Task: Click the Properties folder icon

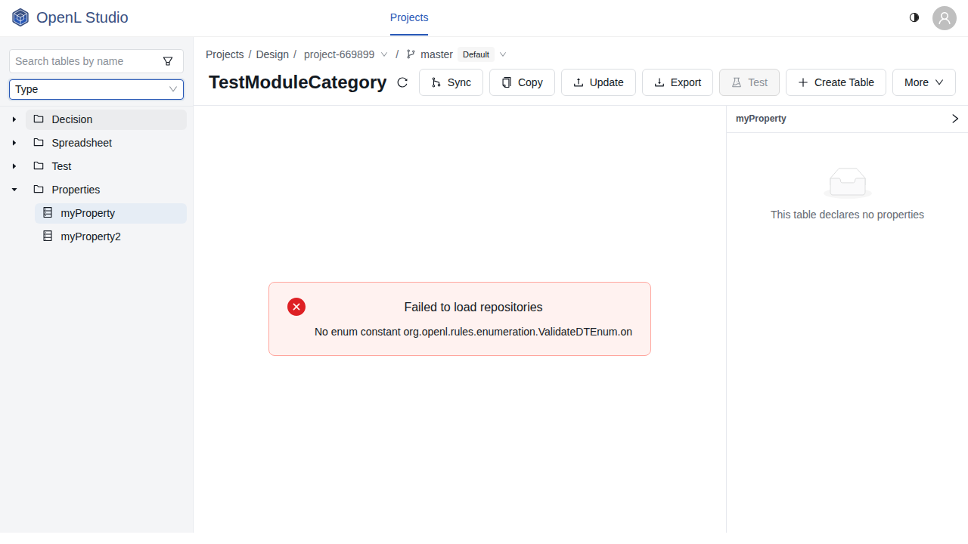Action: [x=39, y=190]
